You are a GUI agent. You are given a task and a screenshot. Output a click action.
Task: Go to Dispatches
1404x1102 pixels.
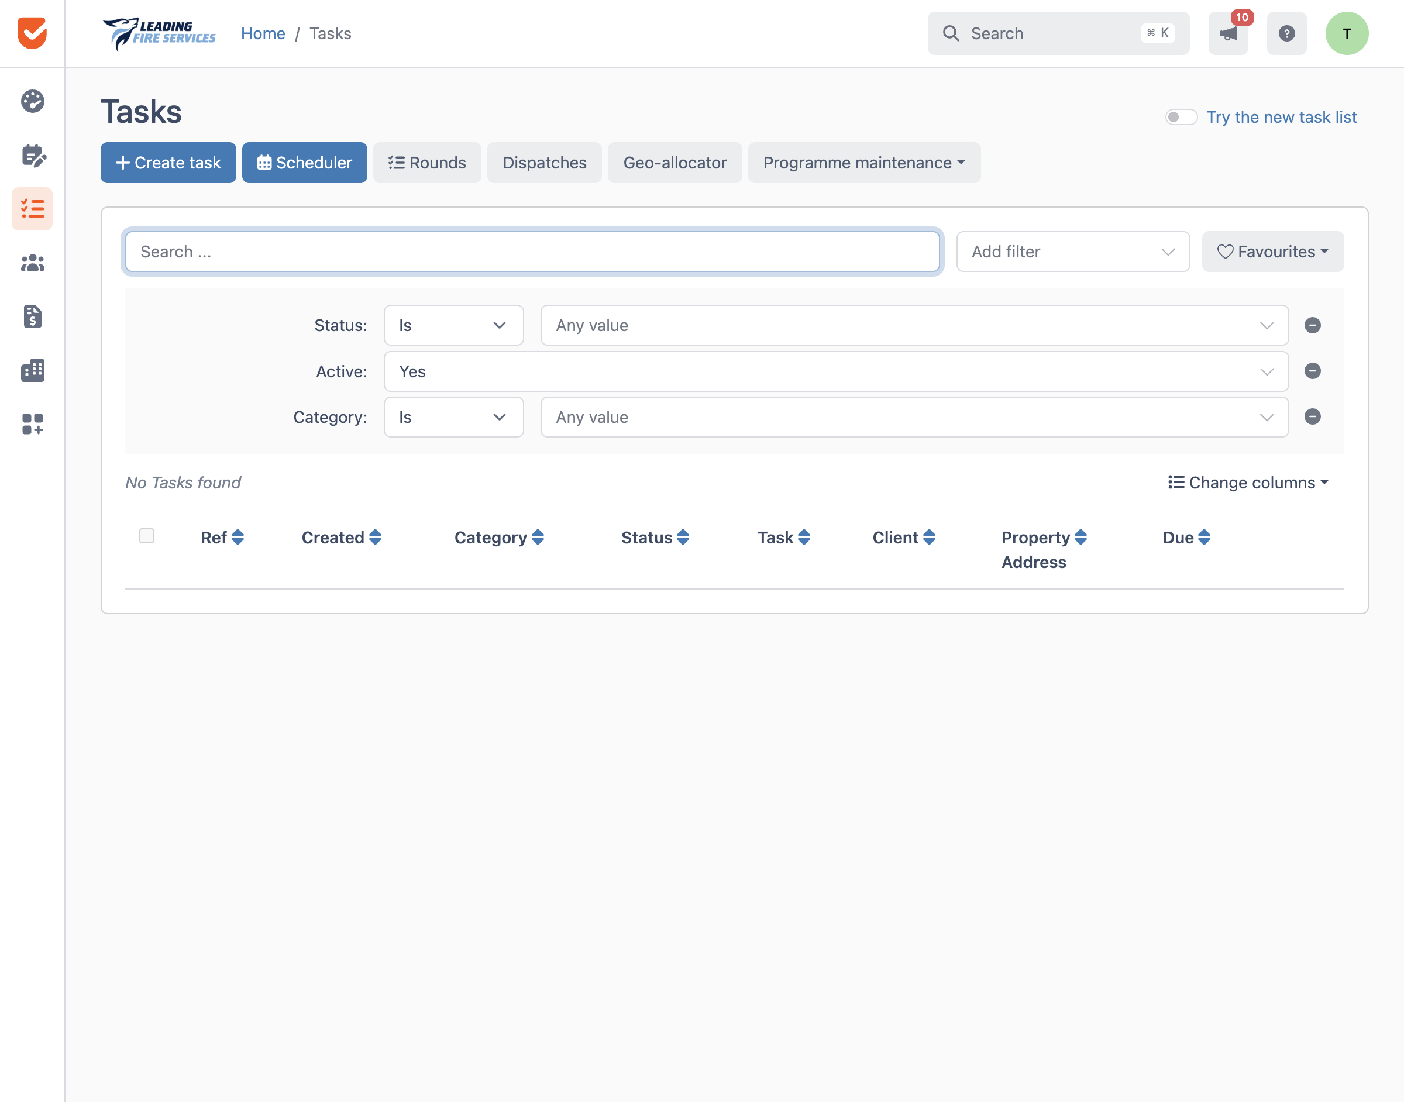(545, 163)
